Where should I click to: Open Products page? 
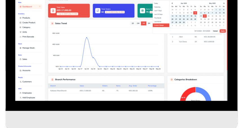click(x=26, y=18)
